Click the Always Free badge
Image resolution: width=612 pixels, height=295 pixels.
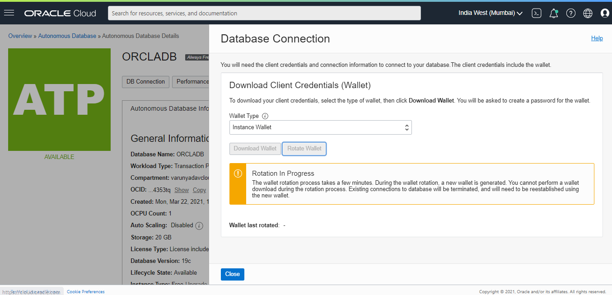(197, 57)
